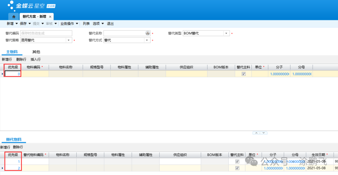
Task: Click the 替代名称 input field
Action: coord(124,33)
